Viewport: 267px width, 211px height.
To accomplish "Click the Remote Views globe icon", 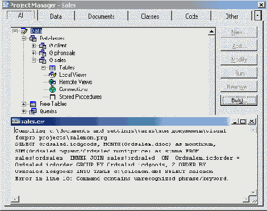I will [x=52, y=82].
